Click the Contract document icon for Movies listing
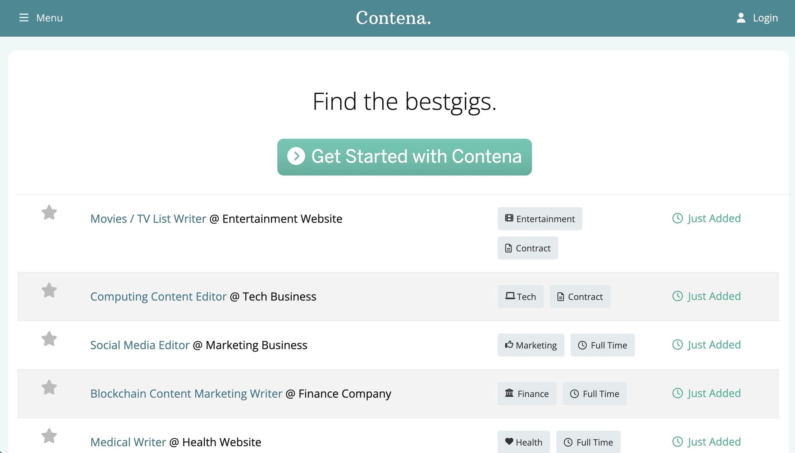The image size is (795, 453). click(x=508, y=248)
